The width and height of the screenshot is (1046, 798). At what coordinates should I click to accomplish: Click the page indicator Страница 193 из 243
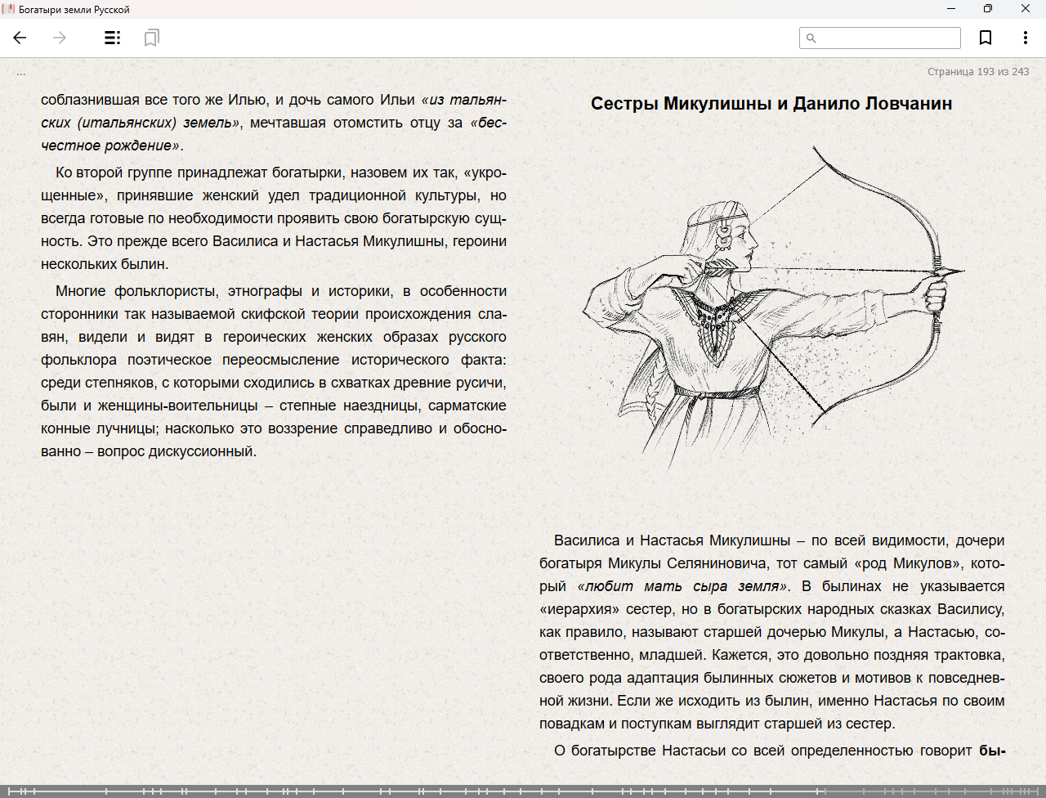(977, 72)
